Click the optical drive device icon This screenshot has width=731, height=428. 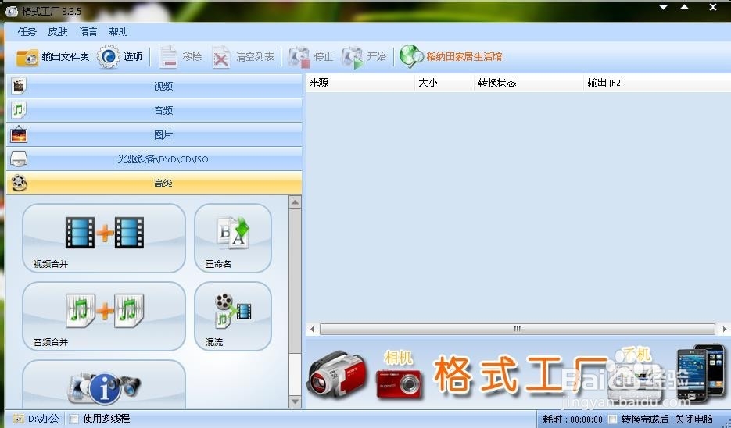point(19,159)
